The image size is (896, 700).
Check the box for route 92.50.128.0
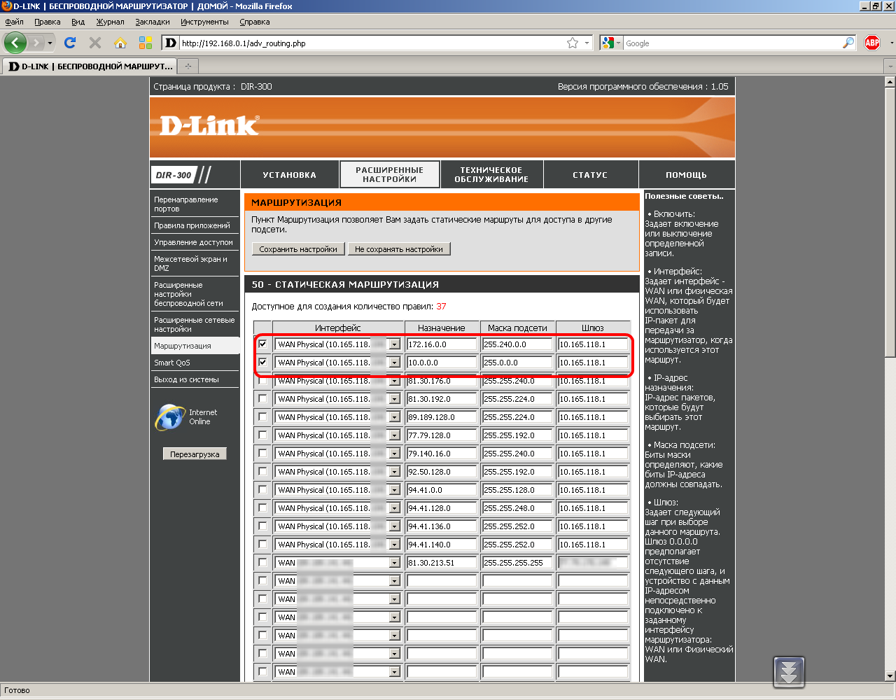click(x=262, y=471)
